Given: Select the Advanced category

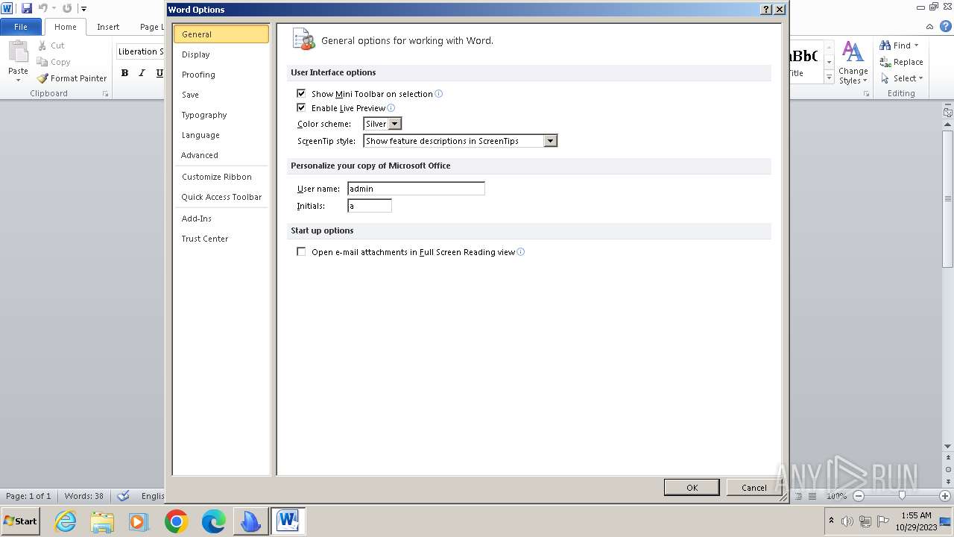Looking at the screenshot, I should pyautogui.click(x=221, y=155).
